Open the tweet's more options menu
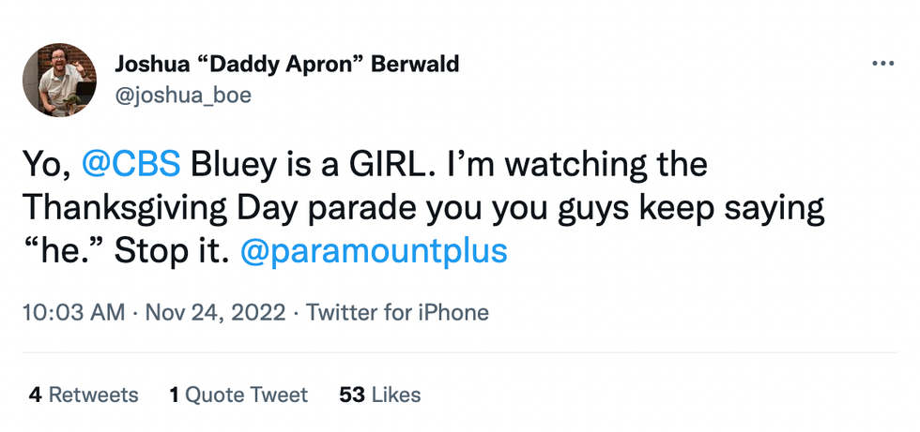920x432 pixels. coord(883,64)
